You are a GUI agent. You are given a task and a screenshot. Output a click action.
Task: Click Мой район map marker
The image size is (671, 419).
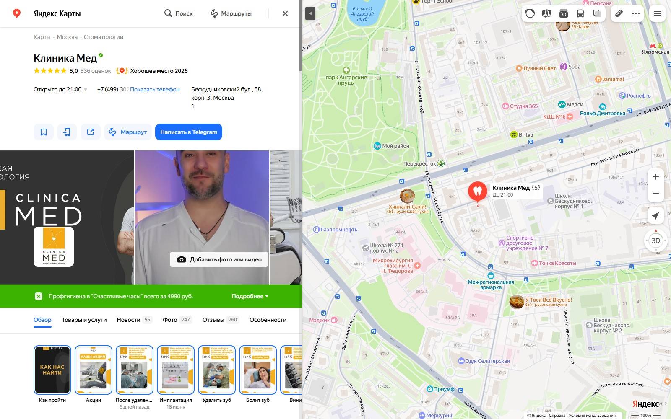[377, 146]
